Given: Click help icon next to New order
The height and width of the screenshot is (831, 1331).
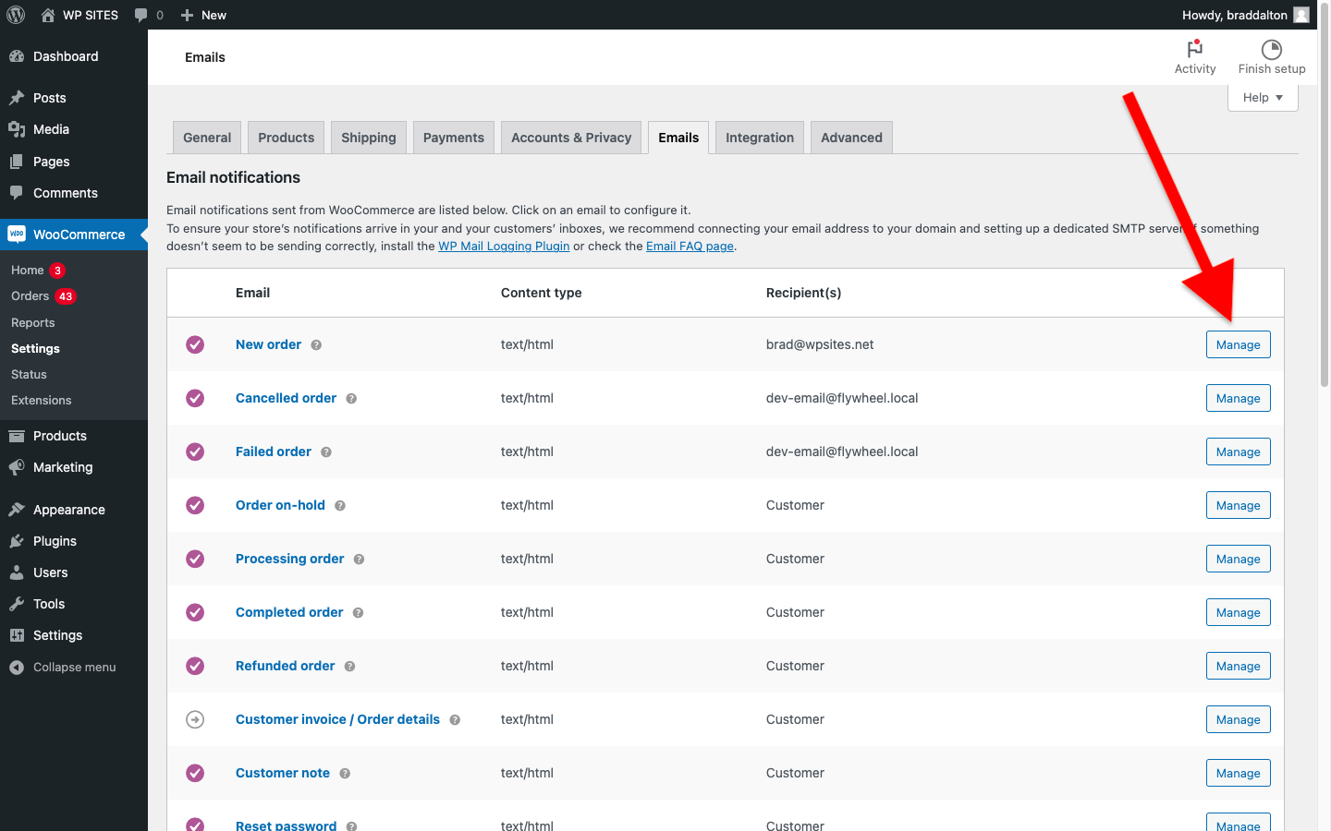Looking at the screenshot, I should [x=316, y=345].
